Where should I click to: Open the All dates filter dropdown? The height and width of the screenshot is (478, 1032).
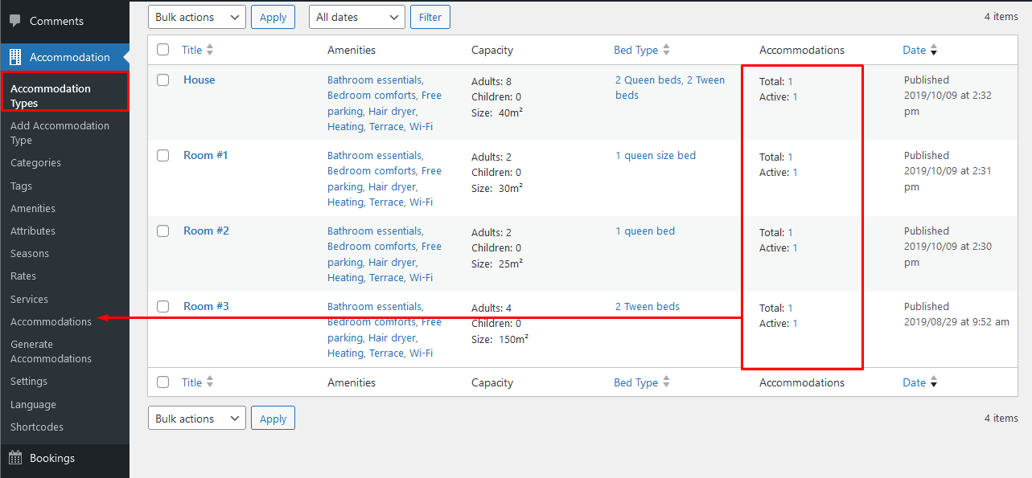pyautogui.click(x=357, y=17)
